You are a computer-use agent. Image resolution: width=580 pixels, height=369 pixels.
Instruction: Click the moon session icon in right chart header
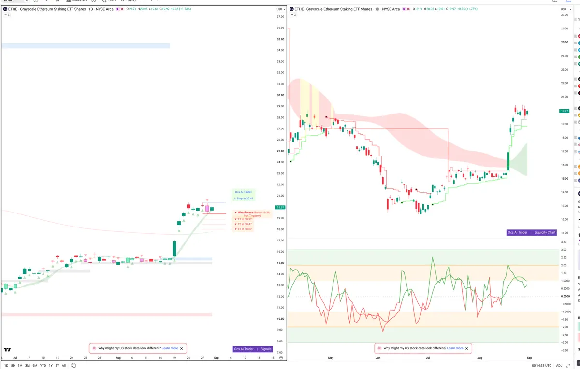click(x=403, y=9)
